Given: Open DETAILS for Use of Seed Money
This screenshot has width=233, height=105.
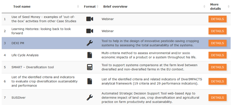Looking at the screenshot, I should tap(217, 19).
